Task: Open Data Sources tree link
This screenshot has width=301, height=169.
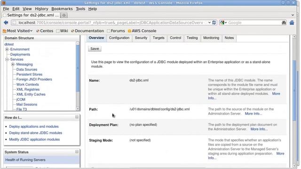Action: click(x=27, y=69)
